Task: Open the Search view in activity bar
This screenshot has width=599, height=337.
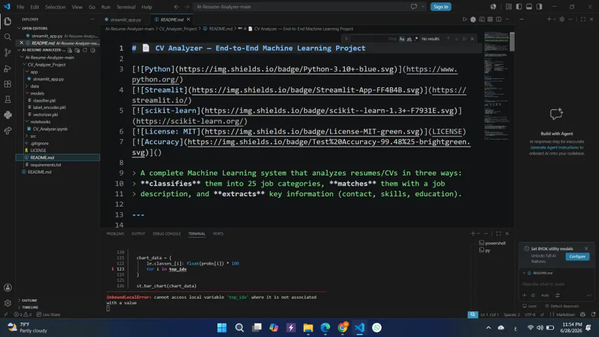Action: (8, 37)
